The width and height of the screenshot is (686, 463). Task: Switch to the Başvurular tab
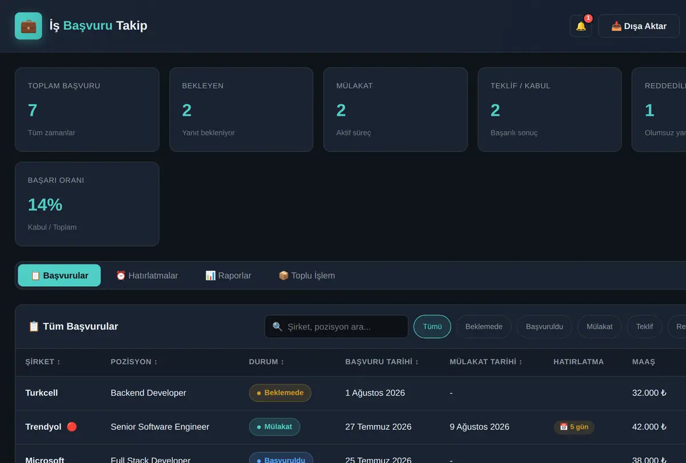pyautogui.click(x=59, y=276)
